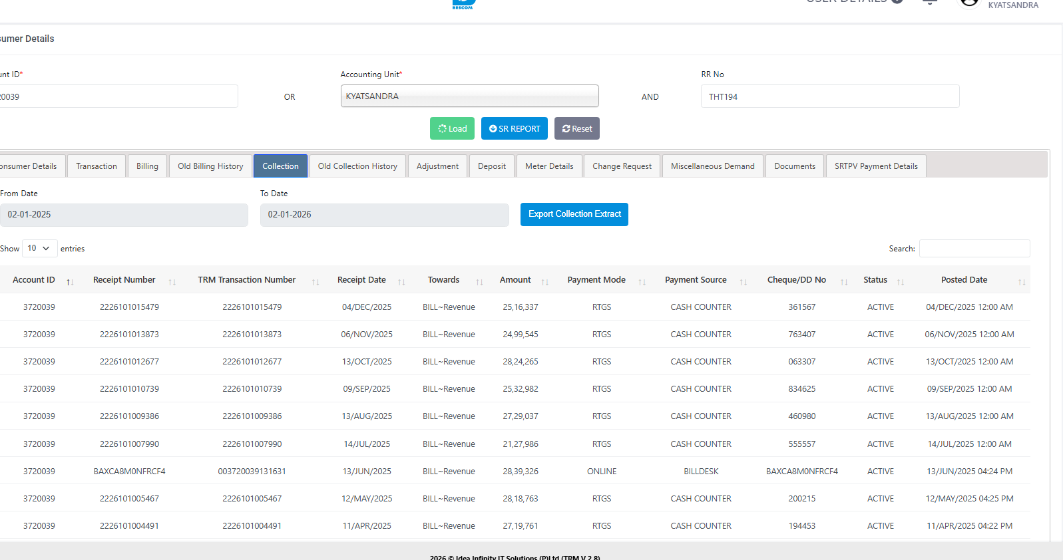This screenshot has height=560, width=1063.
Task: Click sort arrows for TRM Transaction Number
Action: pos(316,282)
